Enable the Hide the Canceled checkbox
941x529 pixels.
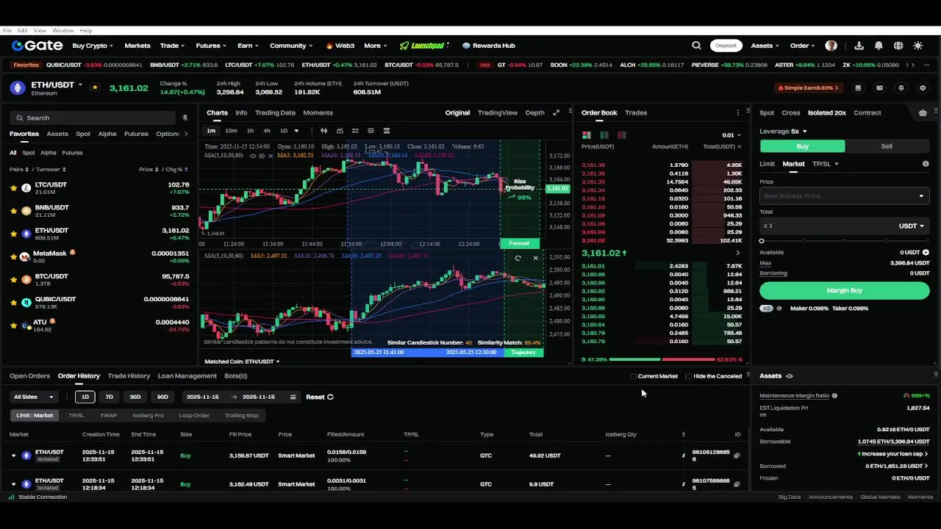[688, 376]
